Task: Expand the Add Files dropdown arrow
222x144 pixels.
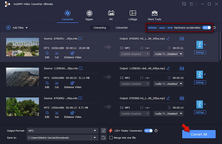Action: click(x=27, y=28)
